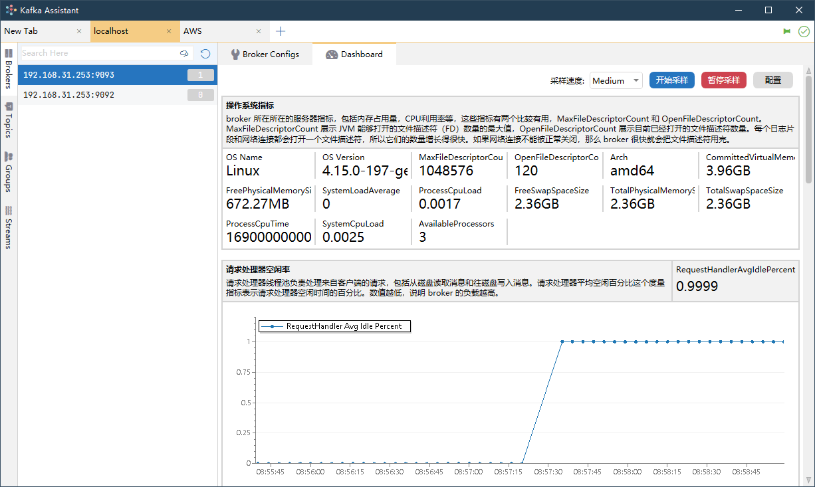Close the AWS tab with its x button

[259, 31]
